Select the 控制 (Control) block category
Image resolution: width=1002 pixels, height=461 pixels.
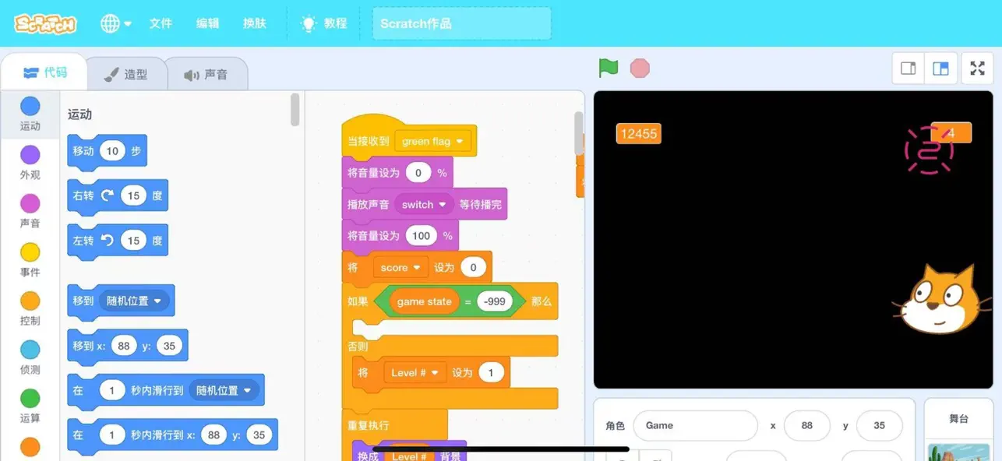tap(30, 310)
